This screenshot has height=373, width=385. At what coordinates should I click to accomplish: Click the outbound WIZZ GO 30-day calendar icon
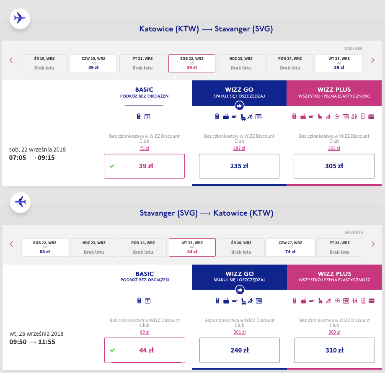click(258, 117)
